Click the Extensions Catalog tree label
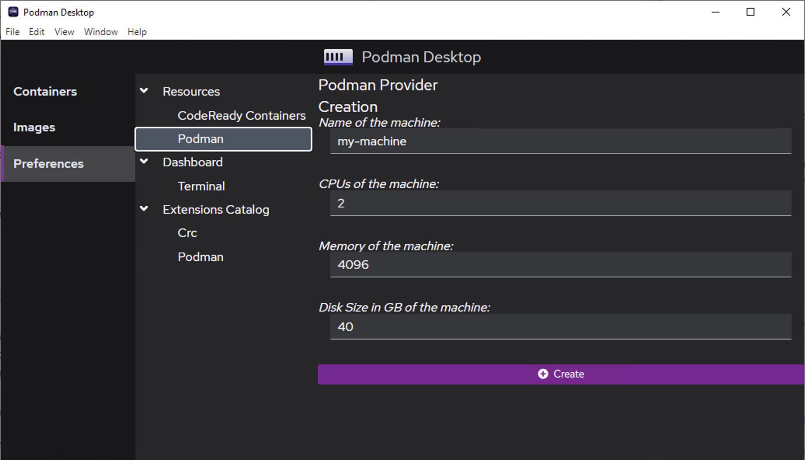This screenshot has height=460, width=805. [x=216, y=209]
